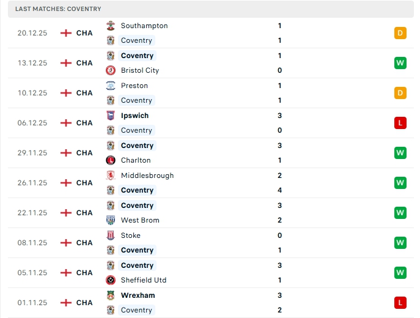Click the Stoke club crest icon

pyautogui.click(x=111, y=235)
